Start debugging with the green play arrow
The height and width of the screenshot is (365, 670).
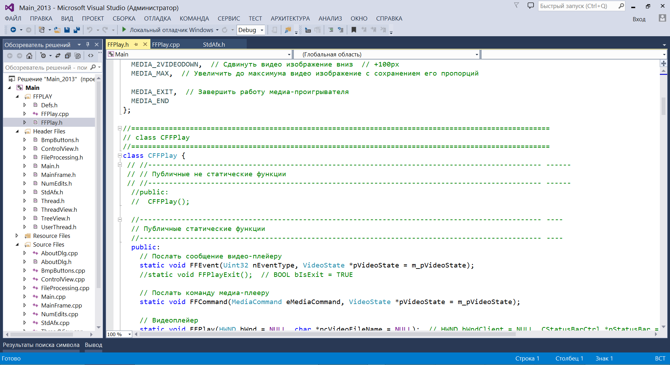(x=124, y=30)
